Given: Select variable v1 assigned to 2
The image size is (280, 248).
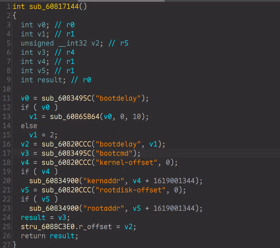Looking at the screenshot, I should [x=33, y=135].
